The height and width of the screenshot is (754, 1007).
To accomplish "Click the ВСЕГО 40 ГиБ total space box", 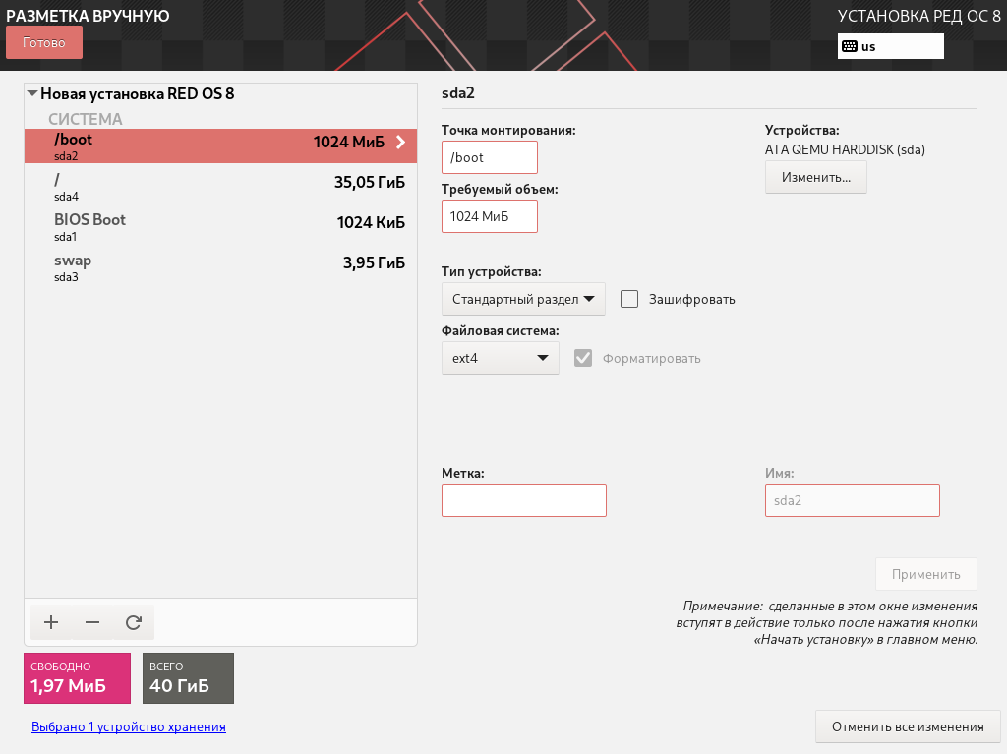I will (x=188, y=678).
